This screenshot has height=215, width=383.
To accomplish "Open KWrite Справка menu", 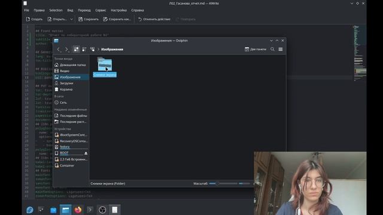I will (138, 10).
